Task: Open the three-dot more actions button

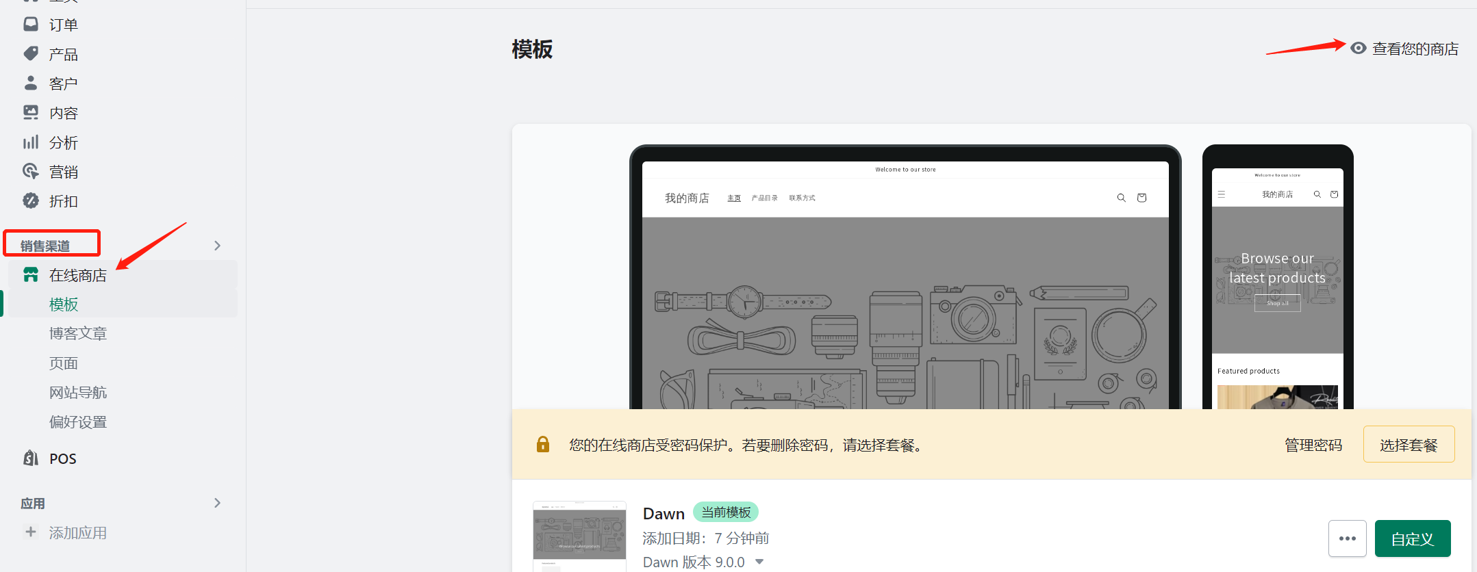Action: [x=1347, y=539]
